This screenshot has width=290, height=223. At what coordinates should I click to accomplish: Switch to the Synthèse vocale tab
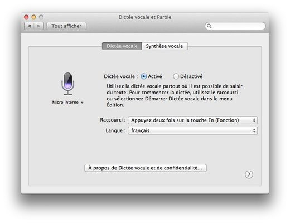coord(165,46)
